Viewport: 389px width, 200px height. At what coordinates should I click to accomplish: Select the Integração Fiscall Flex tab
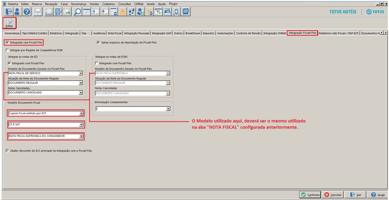[302, 33]
